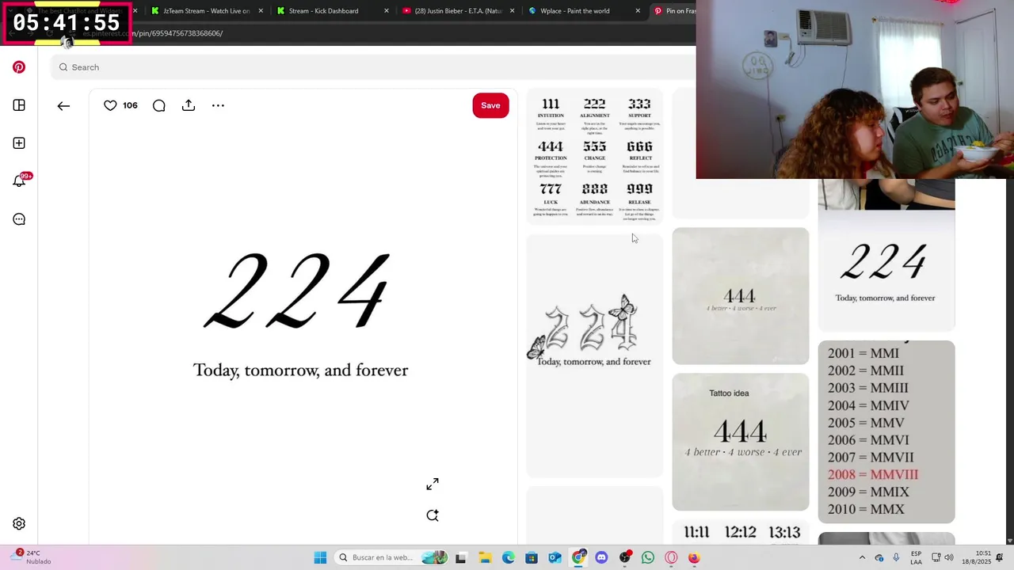Open the 11:11 12:12 13:13 pin
Viewport: 1014px width, 570px height.
point(741,533)
